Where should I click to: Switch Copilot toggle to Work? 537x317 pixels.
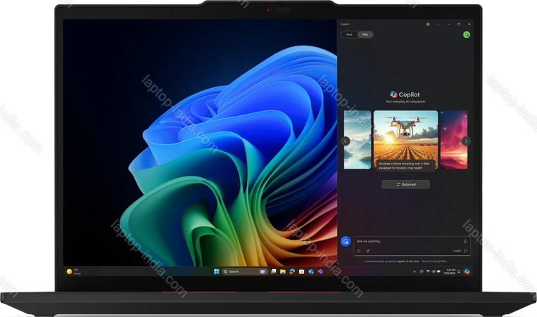pos(349,34)
